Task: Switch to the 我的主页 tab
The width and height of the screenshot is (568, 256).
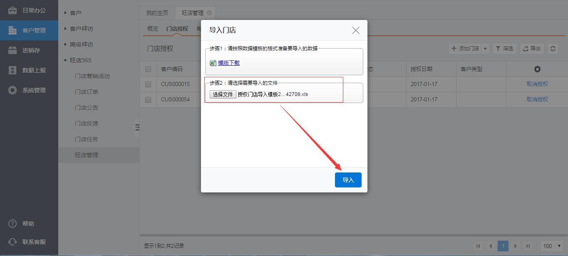Action: tap(157, 13)
